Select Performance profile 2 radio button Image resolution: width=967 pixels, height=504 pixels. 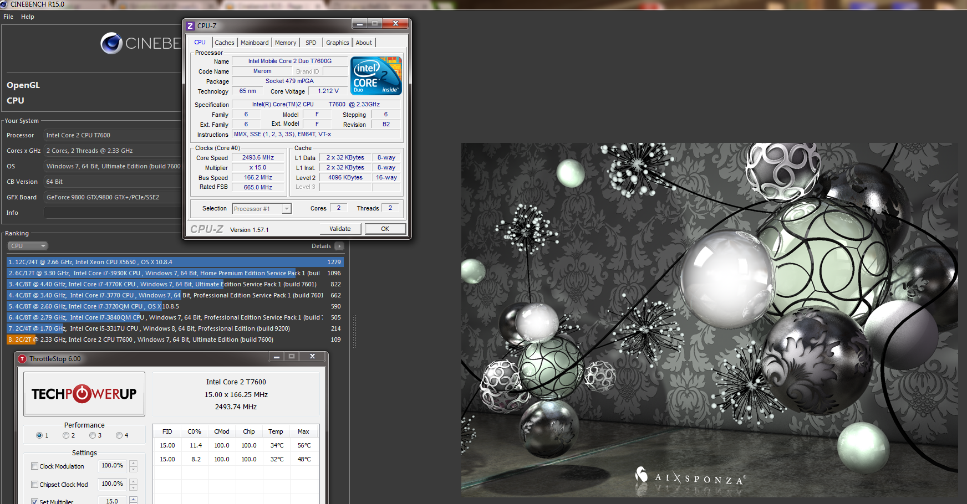point(66,435)
